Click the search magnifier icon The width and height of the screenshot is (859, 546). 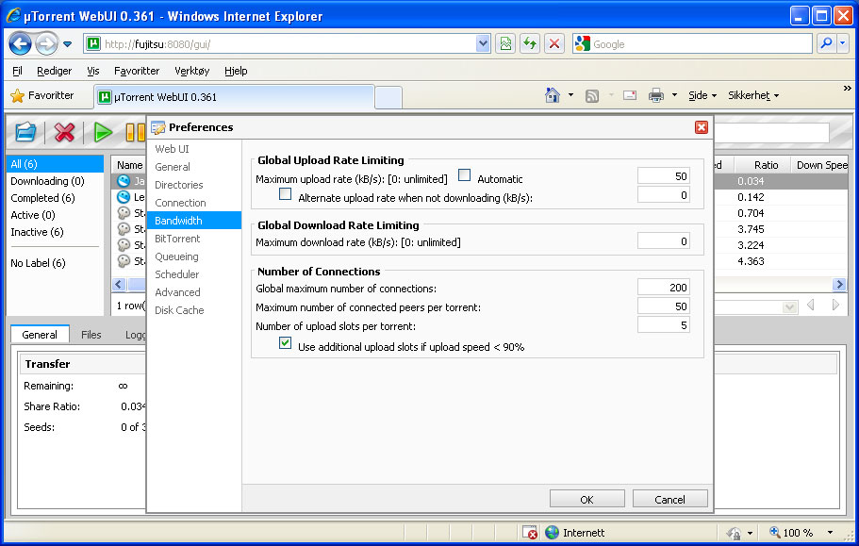coord(826,43)
